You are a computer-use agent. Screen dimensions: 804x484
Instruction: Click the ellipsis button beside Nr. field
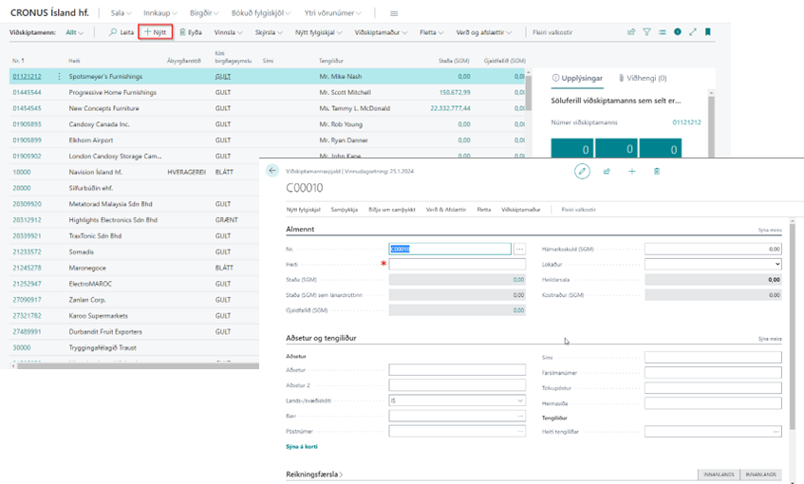[519, 250]
